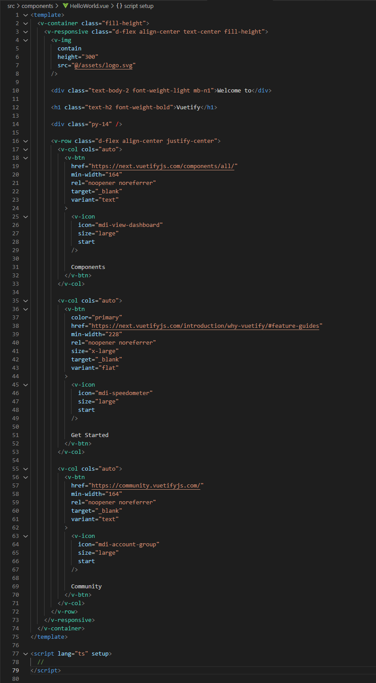The image size is (376, 683).
Task: Follow the why-vuetify feature-guides URL
Action: click(x=206, y=326)
